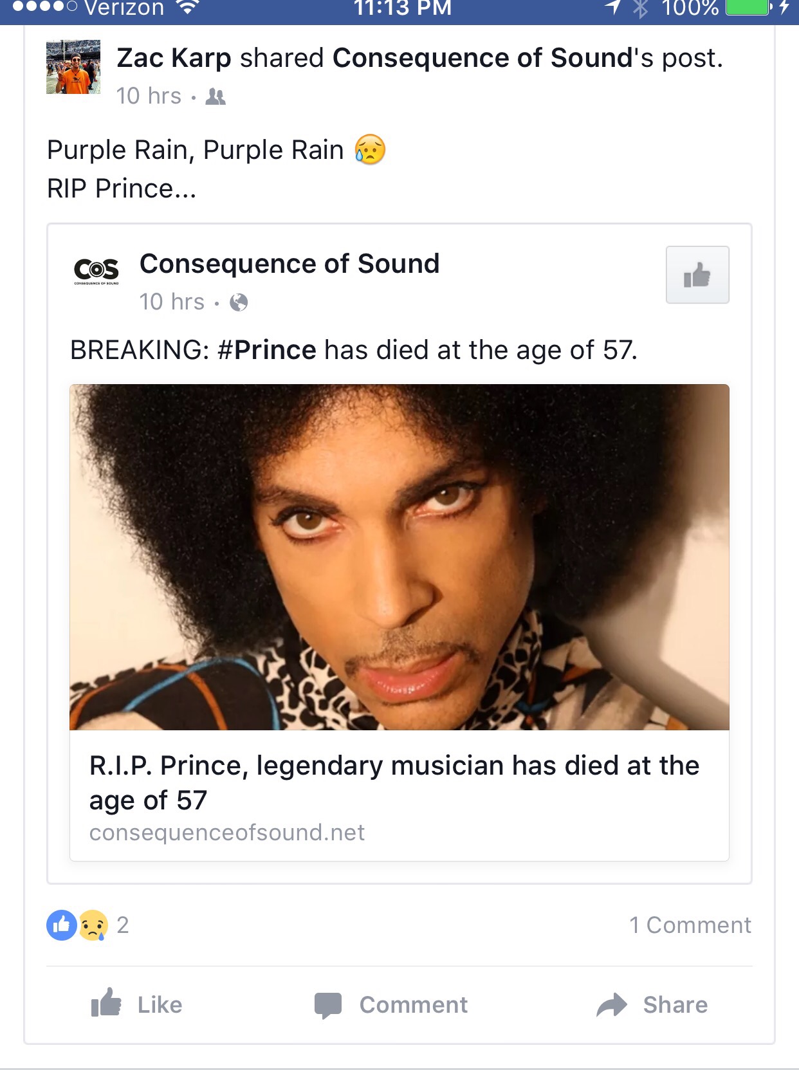Like the Consequence of Sound page with thumbs-up button
Screen dimensions: 799x1070
[697, 275]
